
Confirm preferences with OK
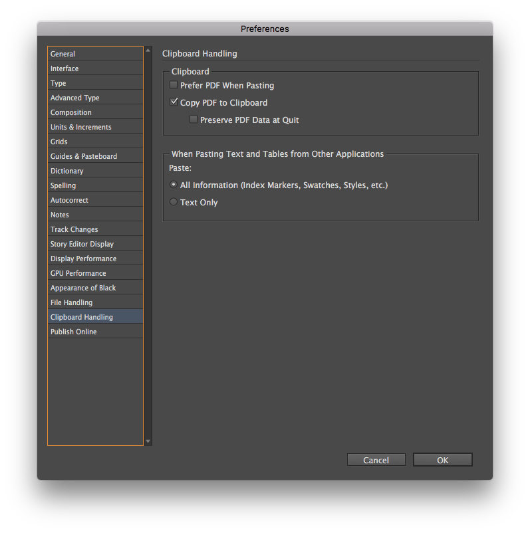443,460
